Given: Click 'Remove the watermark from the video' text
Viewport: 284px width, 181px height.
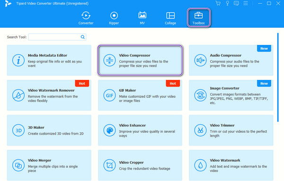Looking at the screenshot, I should [x=53, y=99].
